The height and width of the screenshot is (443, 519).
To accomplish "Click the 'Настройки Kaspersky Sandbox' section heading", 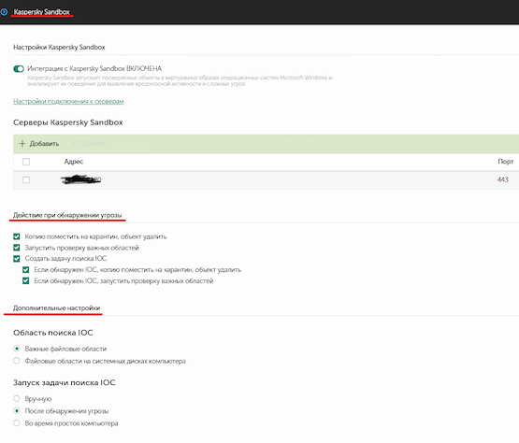I will coord(59,48).
